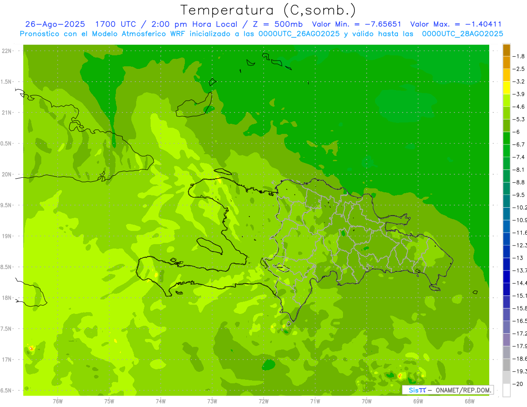Click the "-13" legend value
This screenshot has width=527, height=407.
click(519, 258)
